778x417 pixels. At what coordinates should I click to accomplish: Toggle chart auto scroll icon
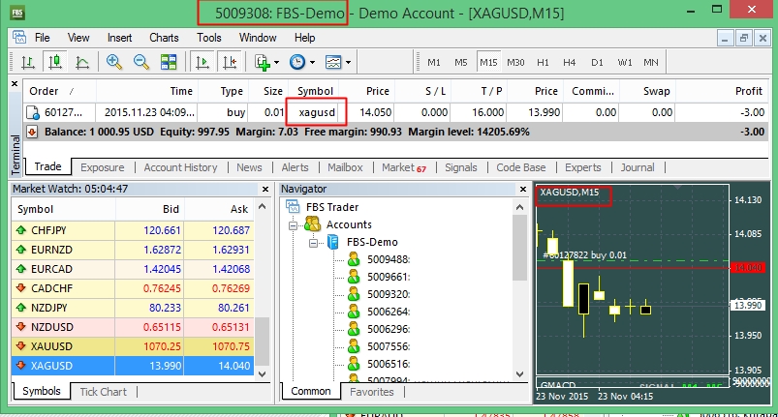[202, 62]
